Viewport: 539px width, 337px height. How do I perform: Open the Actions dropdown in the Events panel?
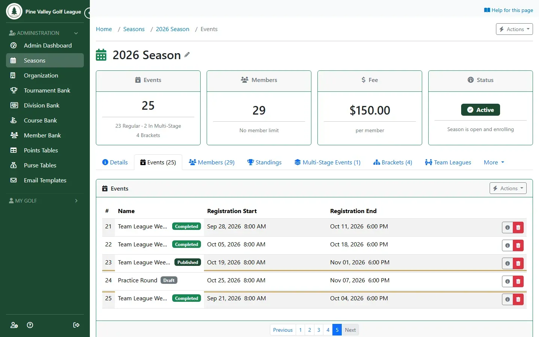[x=508, y=188]
